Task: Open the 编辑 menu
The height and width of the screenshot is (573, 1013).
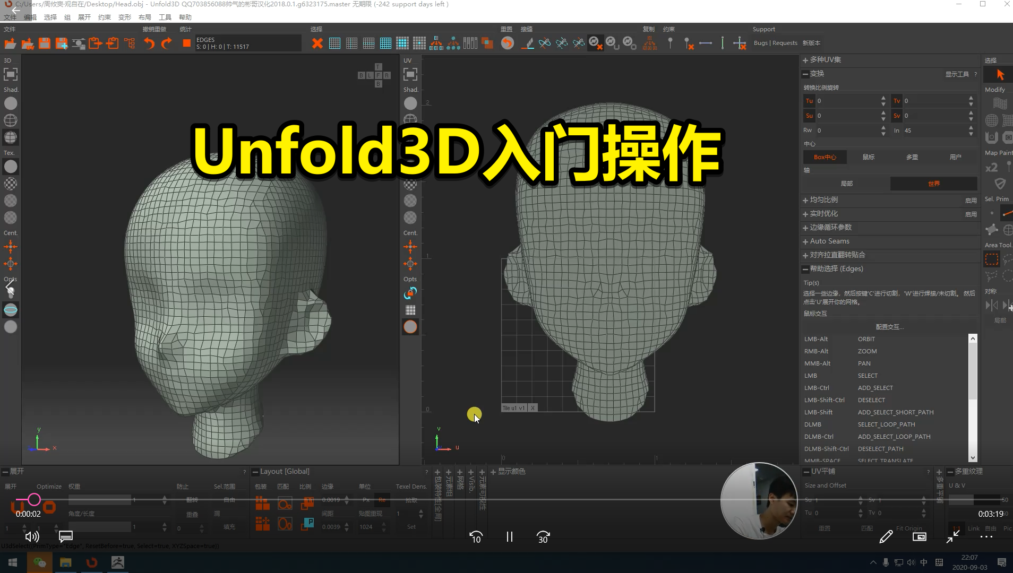Action: [30, 17]
